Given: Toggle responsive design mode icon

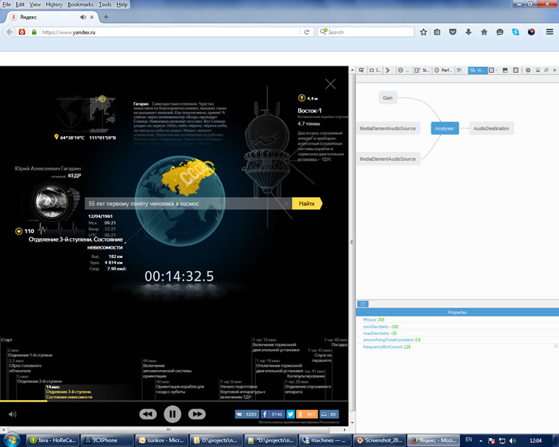Looking at the screenshot, I should click(516, 71).
